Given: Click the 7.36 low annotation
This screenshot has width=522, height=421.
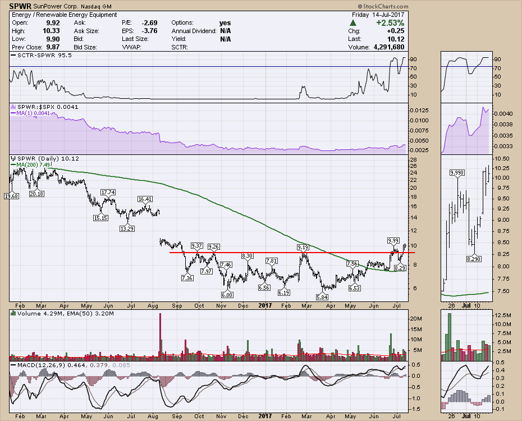Looking at the screenshot, I should tap(187, 278).
